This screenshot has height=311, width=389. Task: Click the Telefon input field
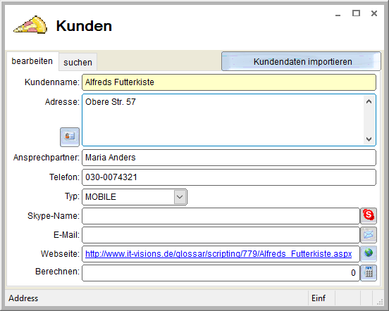pyautogui.click(x=229, y=177)
